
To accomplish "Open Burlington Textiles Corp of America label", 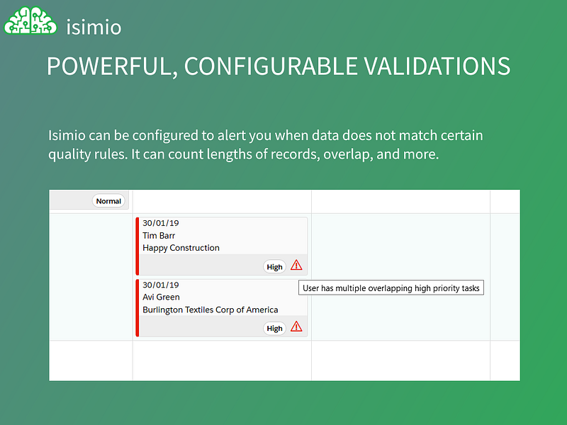I will (210, 310).
